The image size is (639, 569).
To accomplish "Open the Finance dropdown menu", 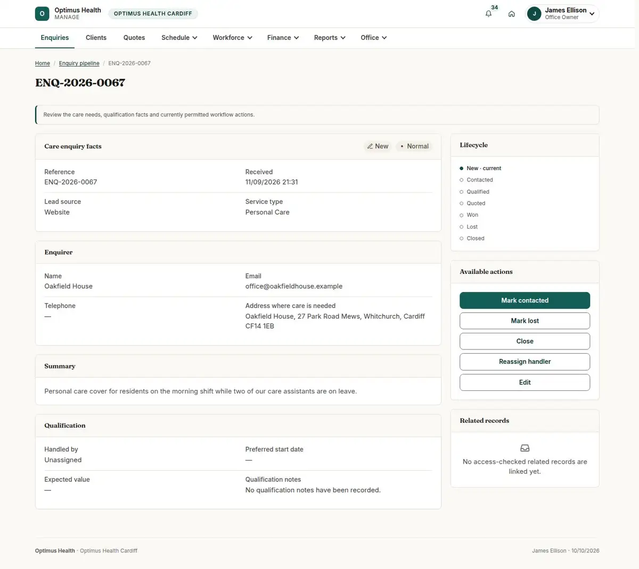I will pos(283,38).
